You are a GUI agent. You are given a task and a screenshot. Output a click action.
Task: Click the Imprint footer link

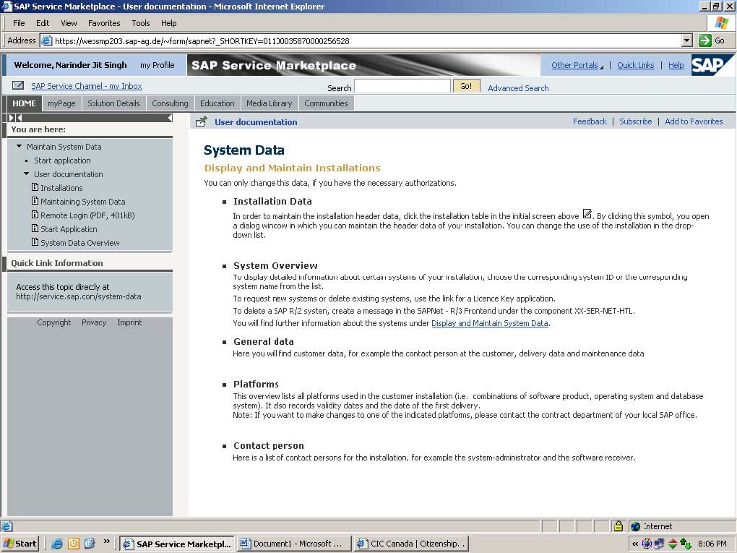(129, 322)
